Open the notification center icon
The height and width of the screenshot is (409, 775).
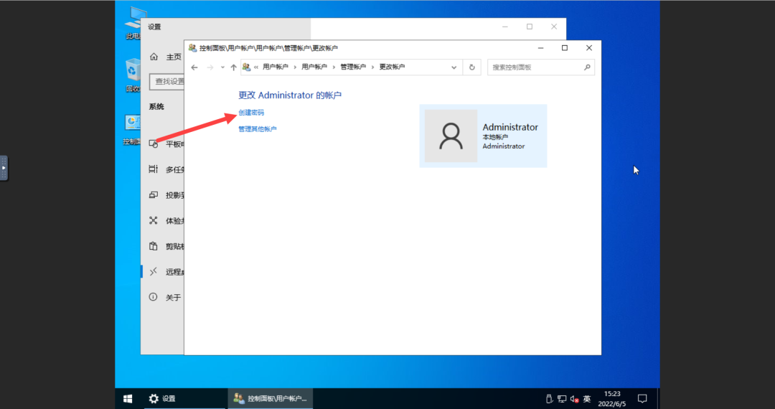[x=642, y=399]
